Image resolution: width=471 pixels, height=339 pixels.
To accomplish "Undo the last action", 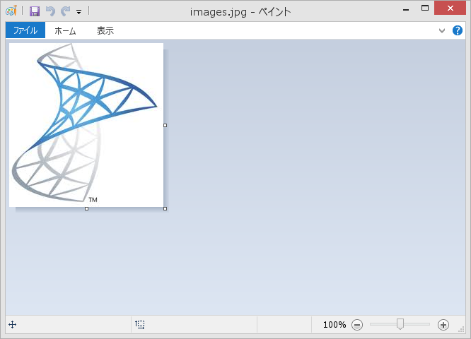I will click(50, 11).
